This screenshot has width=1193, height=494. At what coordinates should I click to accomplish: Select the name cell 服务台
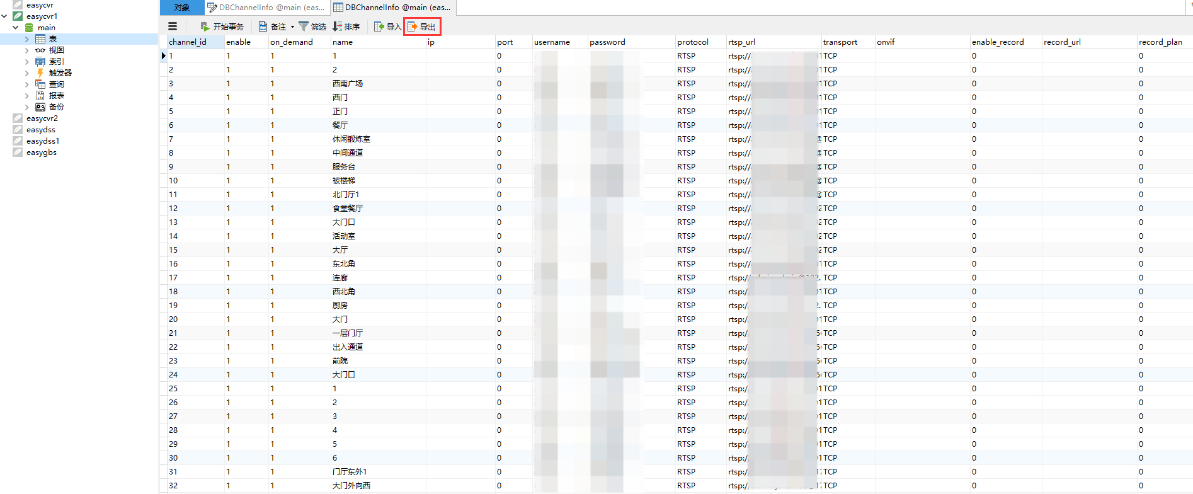[x=379, y=167]
